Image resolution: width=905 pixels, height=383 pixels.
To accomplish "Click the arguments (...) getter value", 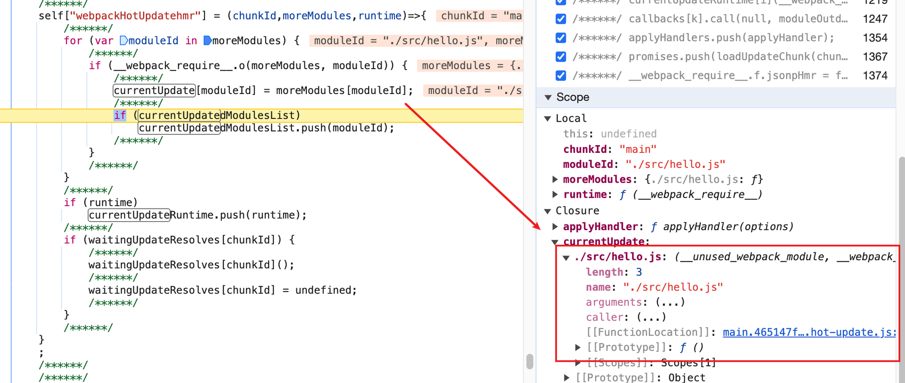I will pos(670,302).
